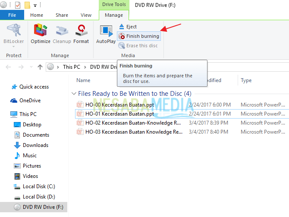This screenshot has width=289, height=217.
Task: Open the File menu tab
Action: pos(12,15)
